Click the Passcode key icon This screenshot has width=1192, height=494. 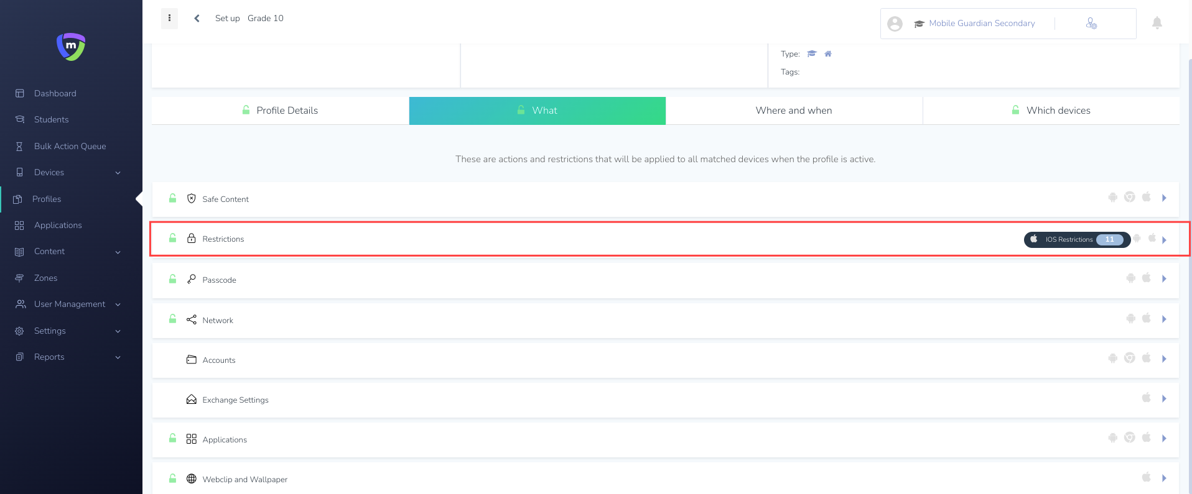pyautogui.click(x=192, y=279)
